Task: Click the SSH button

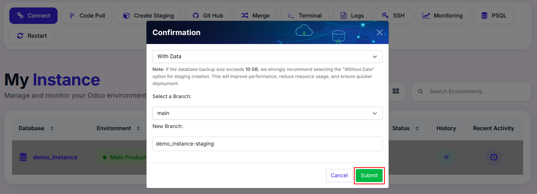Action: [x=393, y=16]
